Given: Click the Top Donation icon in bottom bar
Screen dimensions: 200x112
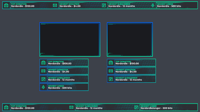Looking at the screenshot, I should click(6, 107).
